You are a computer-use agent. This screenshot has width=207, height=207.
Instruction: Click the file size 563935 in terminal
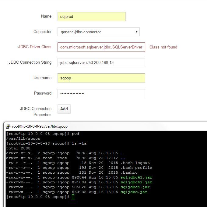pyautogui.click(x=79, y=192)
